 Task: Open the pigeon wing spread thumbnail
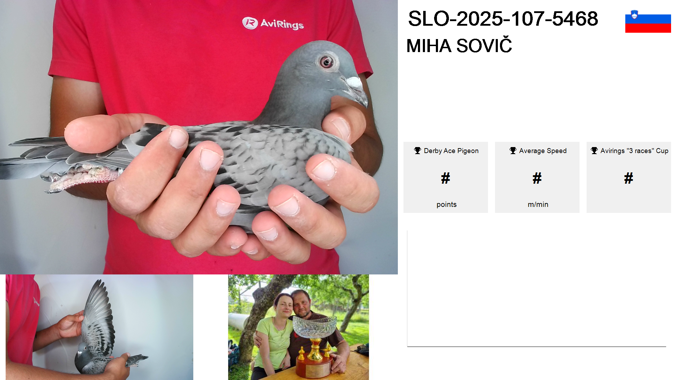[x=99, y=327]
